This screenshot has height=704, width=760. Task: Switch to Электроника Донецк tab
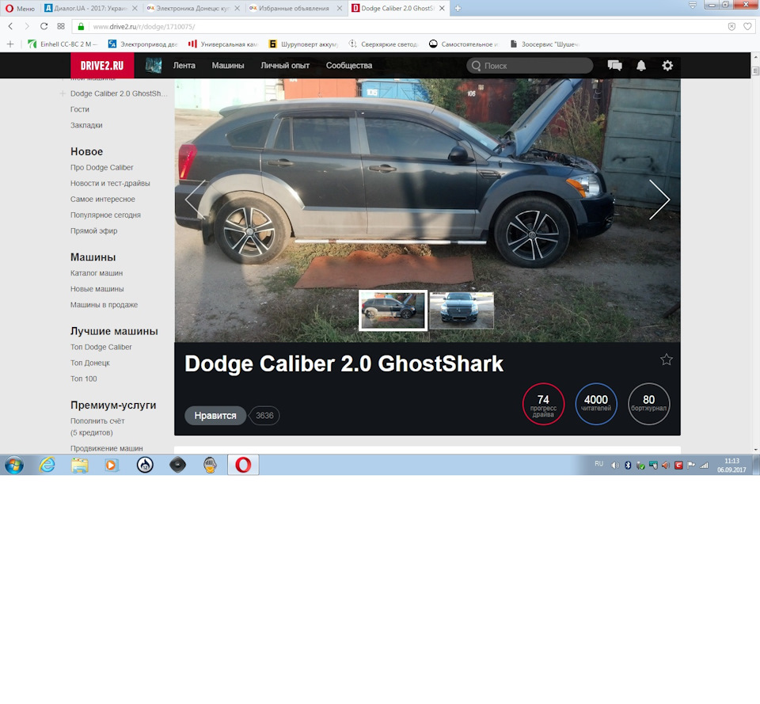pos(193,8)
